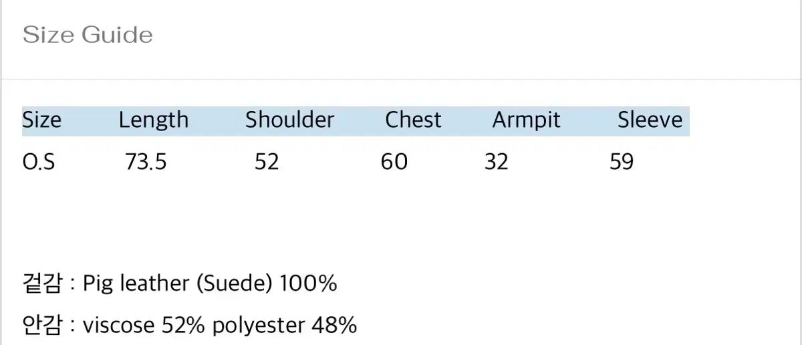The width and height of the screenshot is (802, 345).
Task: Click the Size Guide heading
Action: click(88, 35)
